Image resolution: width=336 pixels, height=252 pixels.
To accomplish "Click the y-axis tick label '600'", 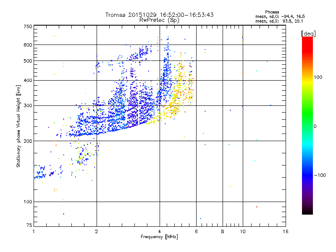I will pyautogui.click(x=28, y=45).
